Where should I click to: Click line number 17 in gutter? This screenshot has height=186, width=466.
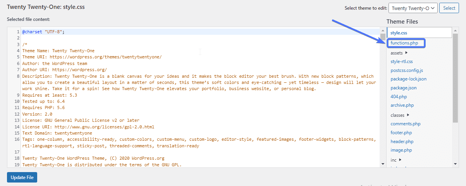17,152
